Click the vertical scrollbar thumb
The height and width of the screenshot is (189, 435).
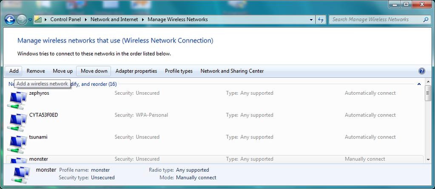pos(428,93)
